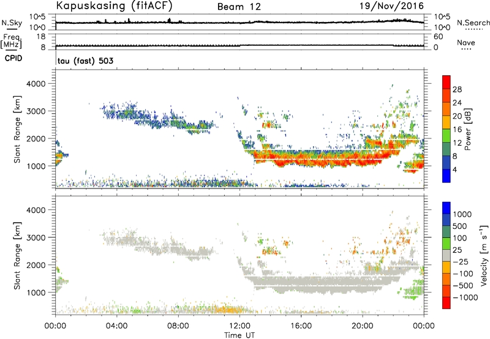Select the yellow segment of the Power color bar
This screenshot has width=490, height=339.
click(447, 122)
